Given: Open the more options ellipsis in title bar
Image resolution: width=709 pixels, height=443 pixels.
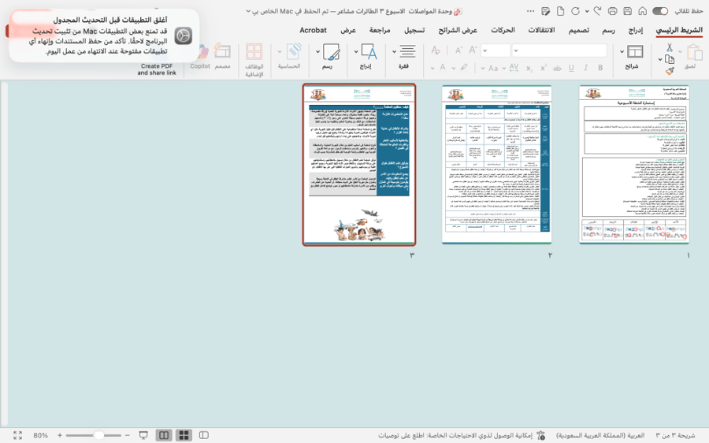Looking at the screenshot, I should (531, 11).
